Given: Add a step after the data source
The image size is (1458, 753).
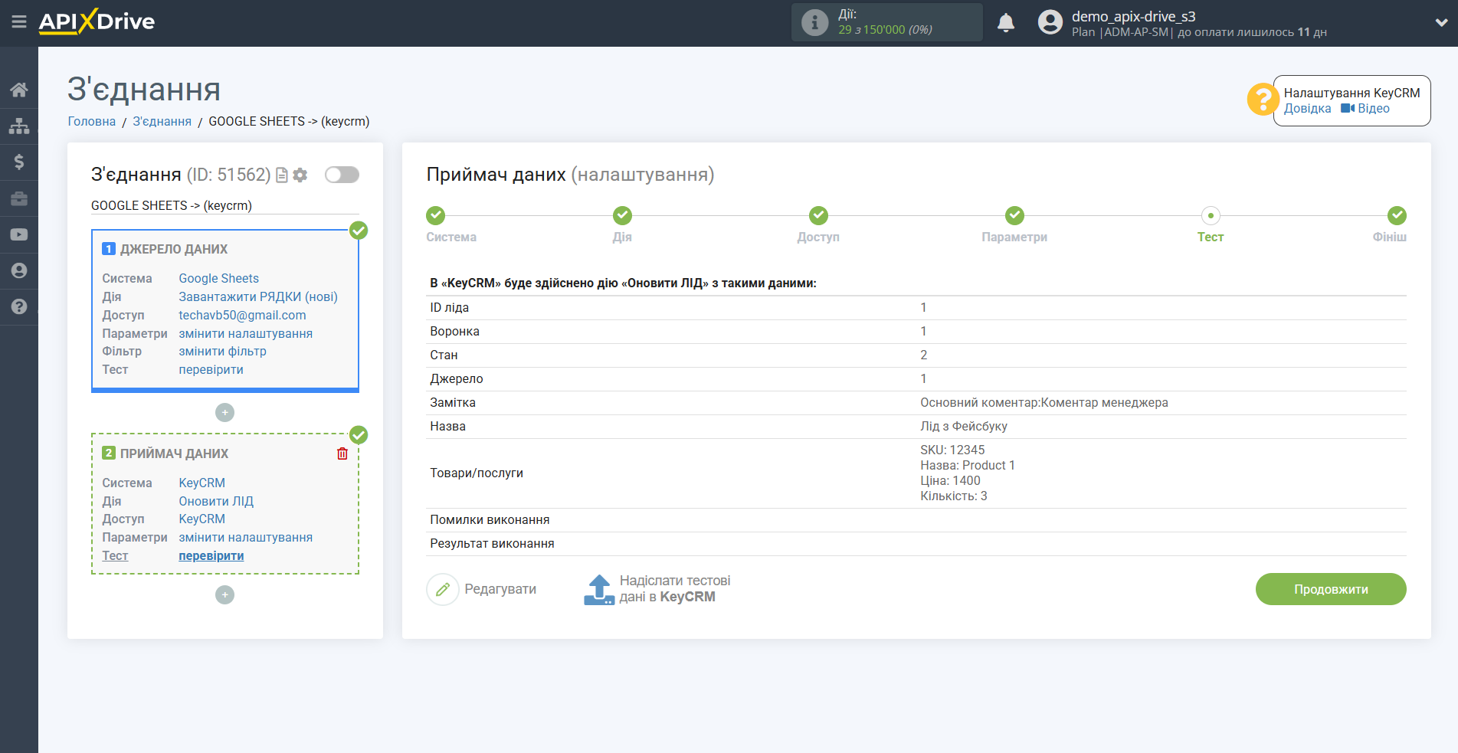Looking at the screenshot, I should (224, 413).
